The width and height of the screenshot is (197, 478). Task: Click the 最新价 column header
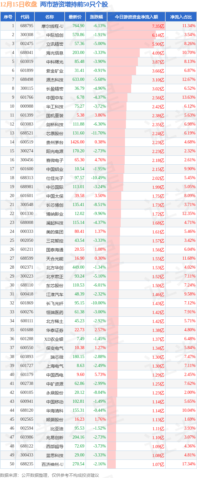75,17
